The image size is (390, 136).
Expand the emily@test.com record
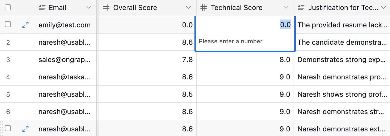click(25, 25)
